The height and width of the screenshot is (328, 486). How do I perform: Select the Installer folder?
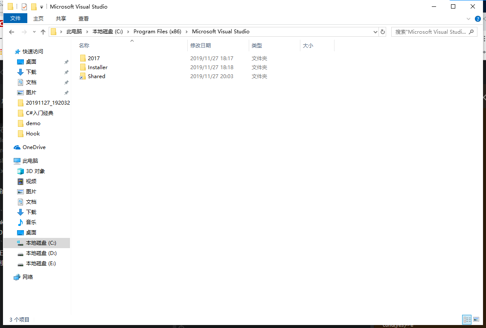click(x=98, y=67)
